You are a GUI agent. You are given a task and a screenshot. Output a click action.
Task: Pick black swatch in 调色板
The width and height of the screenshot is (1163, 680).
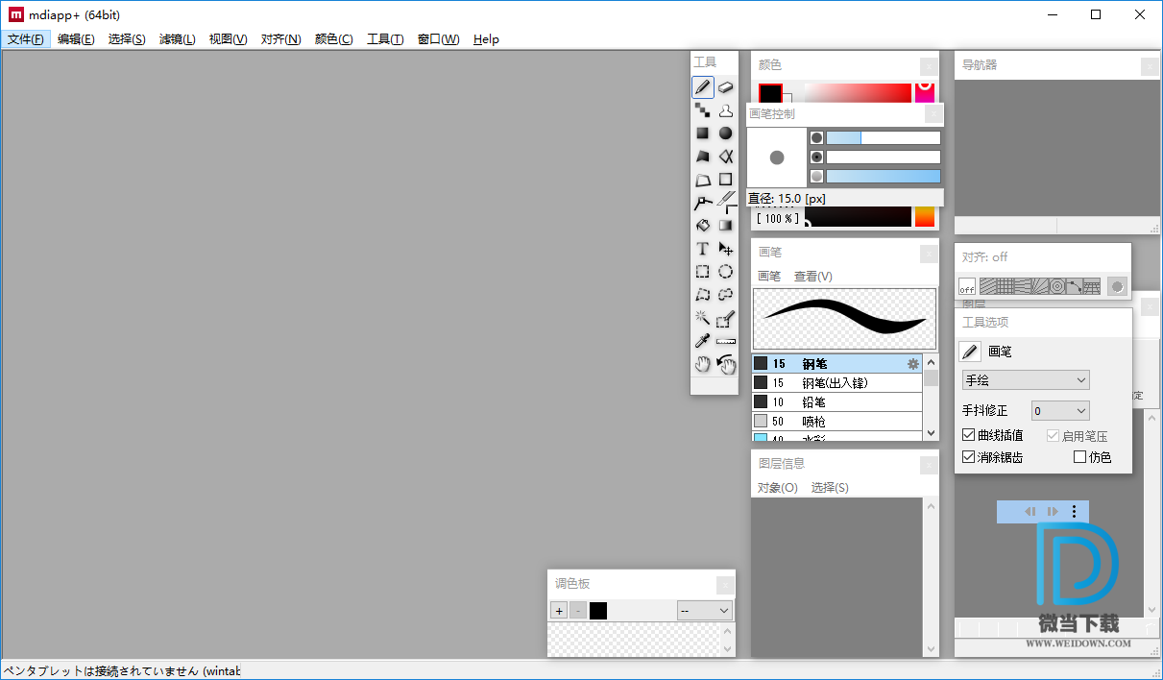coord(598,611)
